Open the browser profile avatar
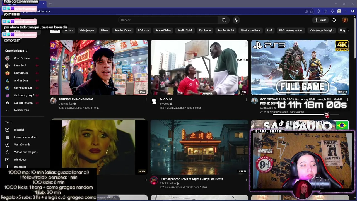 pos(339,11)
